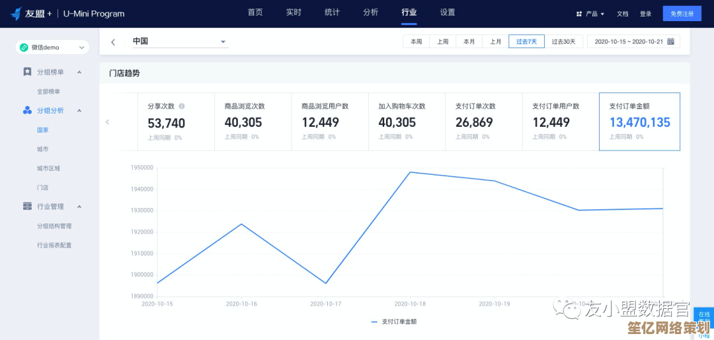714x340 pixels.
Task: Click the back arrow beside 中国
Action: click(113, 42)
